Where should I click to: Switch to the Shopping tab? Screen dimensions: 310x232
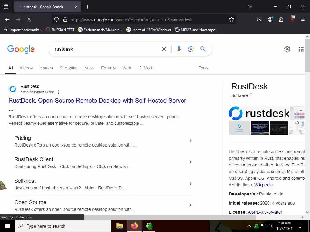69,68
